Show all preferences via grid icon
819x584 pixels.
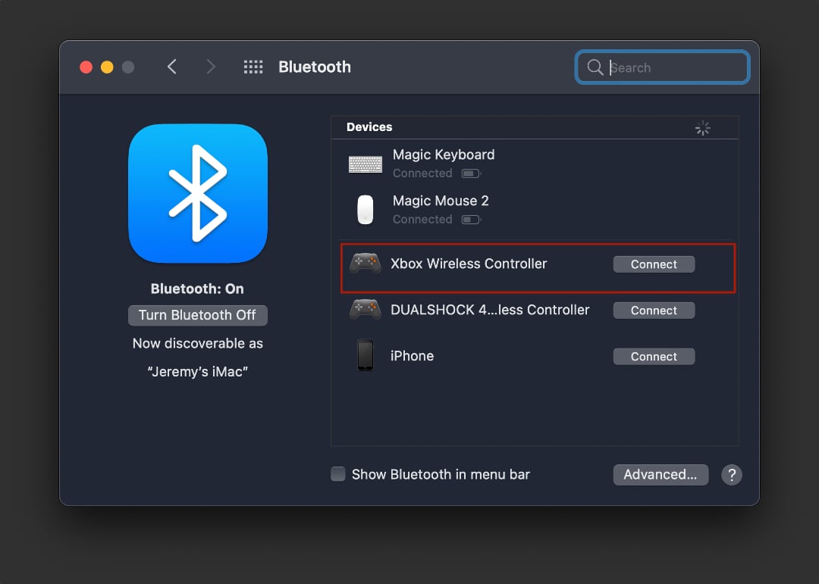click(x=253, y=67)
